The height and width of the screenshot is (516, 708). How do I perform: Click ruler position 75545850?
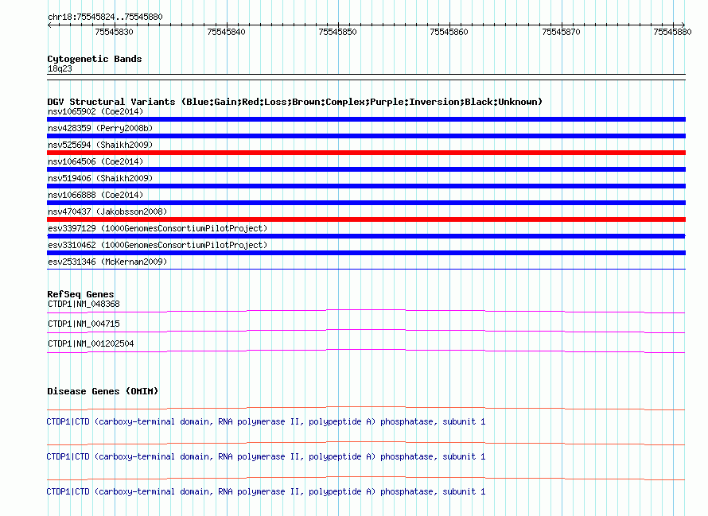tap(338, 32)
